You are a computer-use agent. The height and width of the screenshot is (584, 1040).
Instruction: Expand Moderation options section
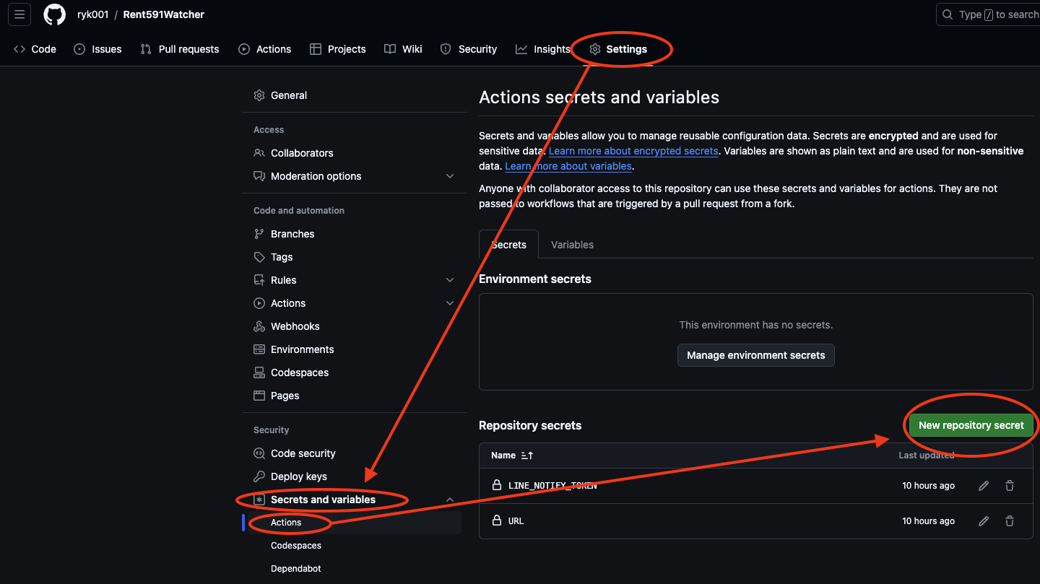point(450,176)
